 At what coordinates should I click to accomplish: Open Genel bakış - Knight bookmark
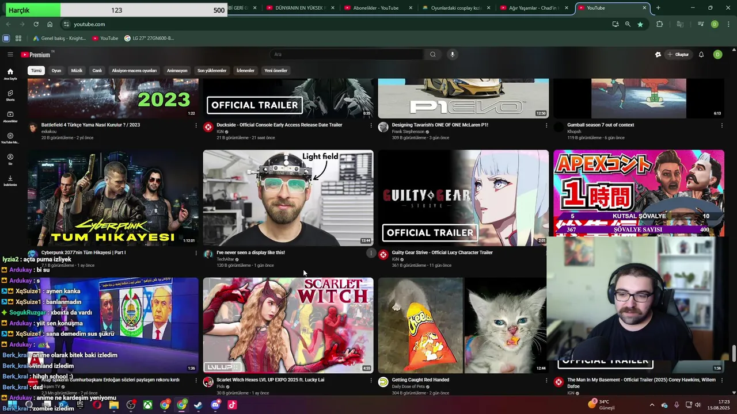click(x=59, y=39)
